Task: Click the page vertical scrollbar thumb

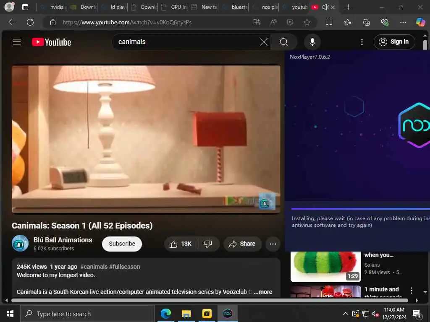Action: (425, 45)
